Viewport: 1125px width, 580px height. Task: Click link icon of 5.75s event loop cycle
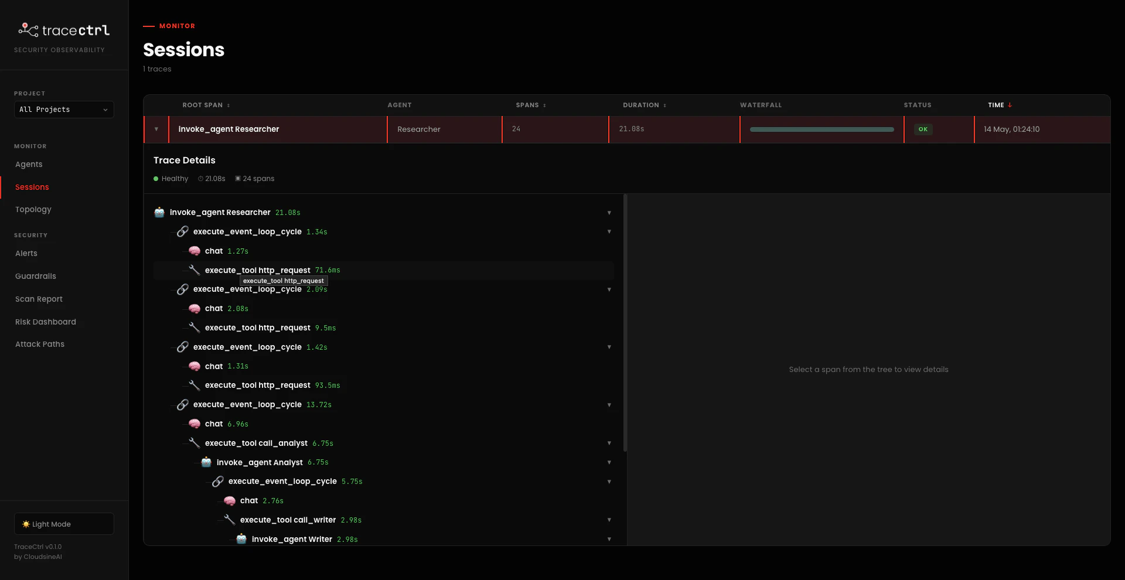coord(218,481)
